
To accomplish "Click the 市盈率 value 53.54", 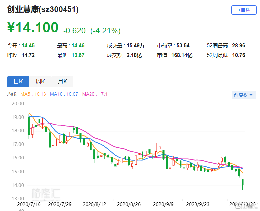I will (183, 46).
